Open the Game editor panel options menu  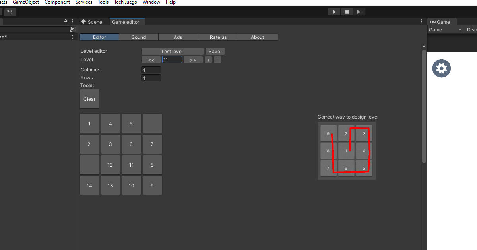point(421,22)
